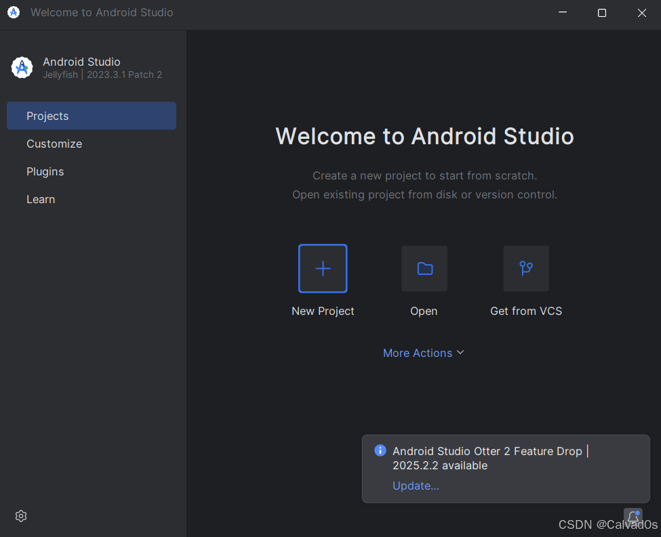Click the Get from VCS label
The image size is (661, 537).
[x=526, y=311]
